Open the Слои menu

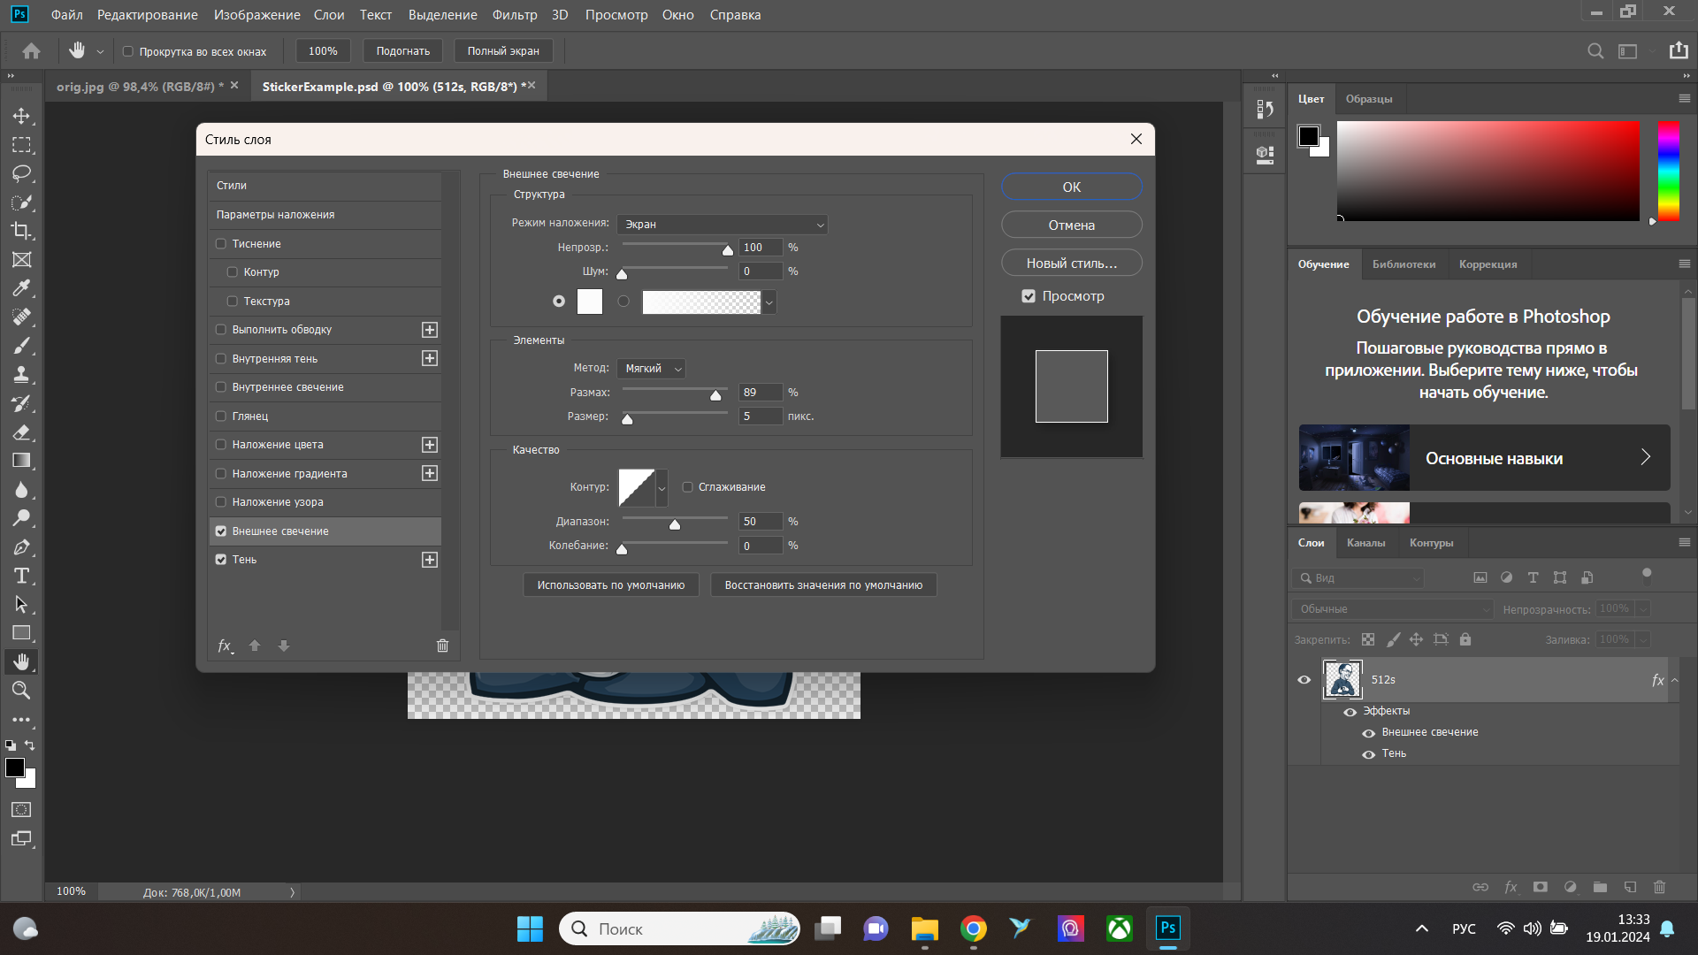point(329,15)
